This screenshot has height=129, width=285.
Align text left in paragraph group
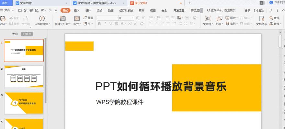(151, 24)
